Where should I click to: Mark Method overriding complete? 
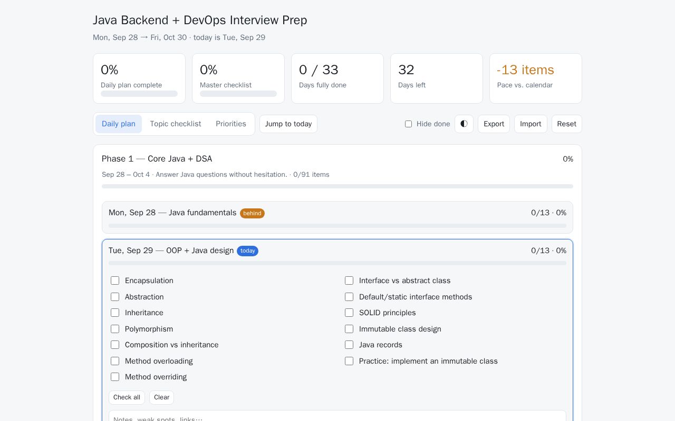pyautogui.click(x=115, y=377)
